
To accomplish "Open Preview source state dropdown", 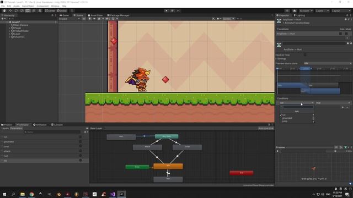I will click(x=328, y=63).
